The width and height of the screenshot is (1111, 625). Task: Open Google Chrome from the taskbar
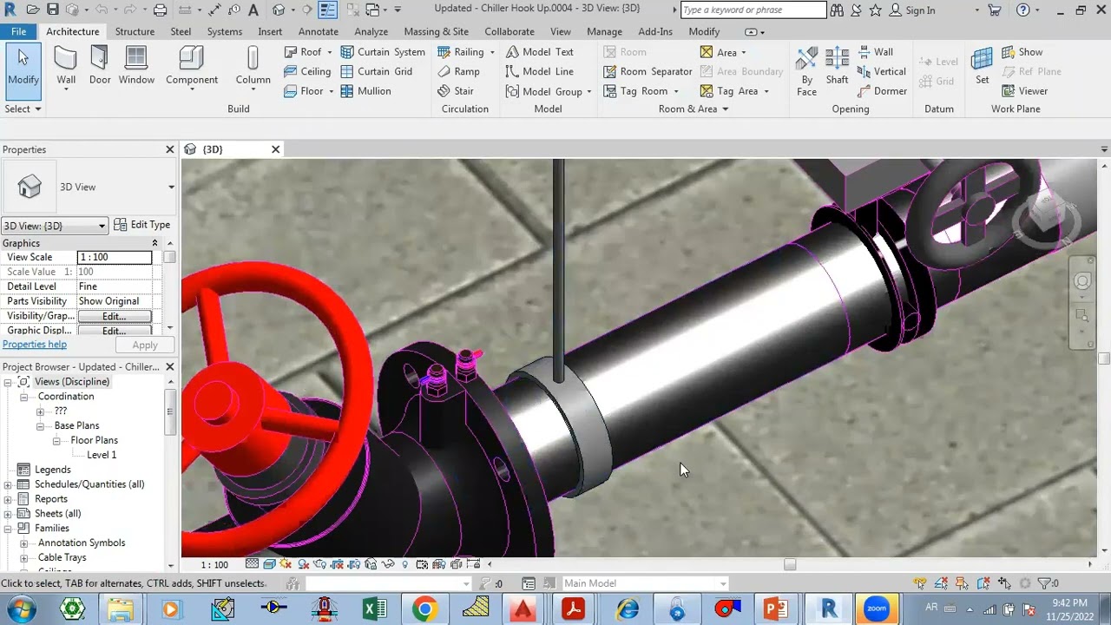coord(424,609)
